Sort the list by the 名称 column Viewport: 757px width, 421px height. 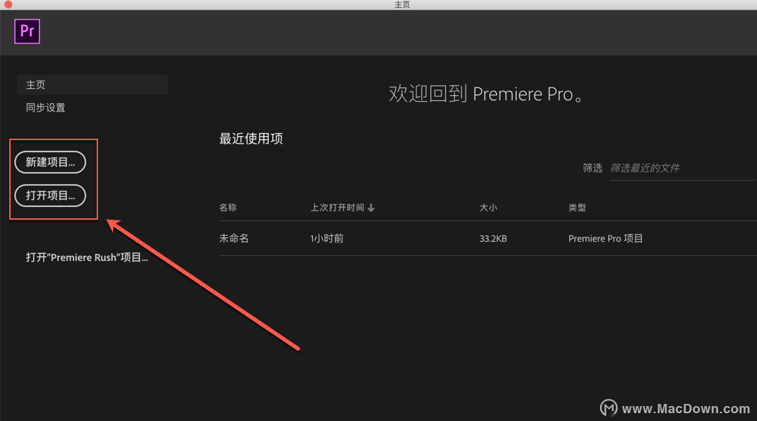(x=228, y=208)
